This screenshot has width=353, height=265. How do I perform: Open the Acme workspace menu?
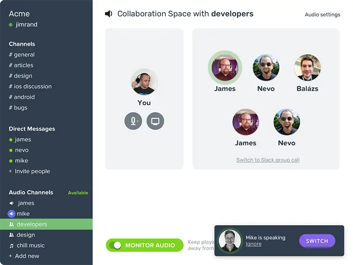coord(19,14)
